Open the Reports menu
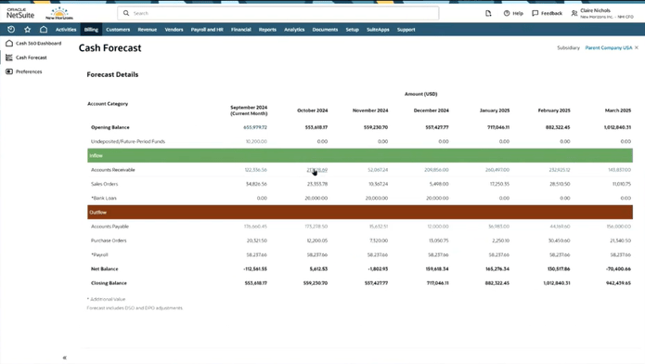The height and width of the screenshot is (364, 645). [267, 30]
